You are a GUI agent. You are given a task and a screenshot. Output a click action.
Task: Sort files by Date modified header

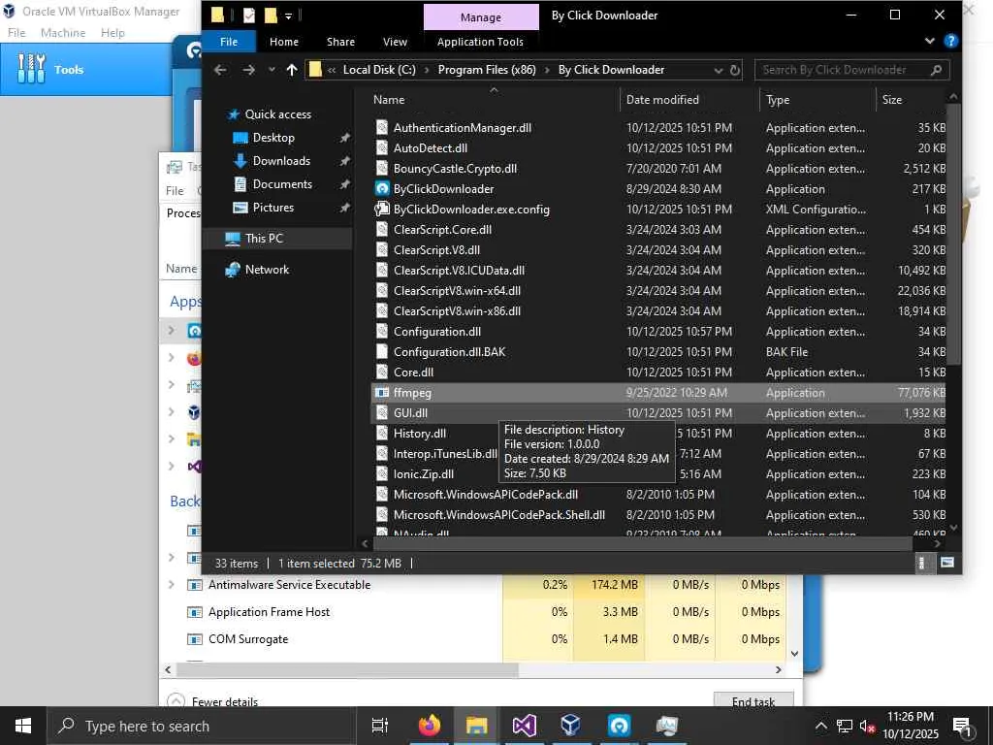point(662,100)
